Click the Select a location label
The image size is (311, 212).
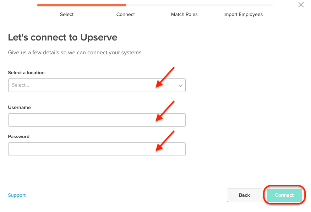[x=26, y=72]
